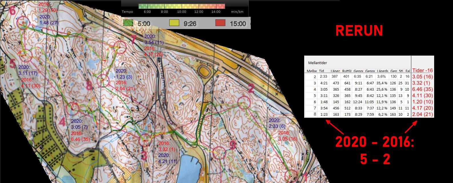Viewport: 453px width, 183px height.
Task: Click map label 2020: 3.11 (17)
Action: coord(28,70)
